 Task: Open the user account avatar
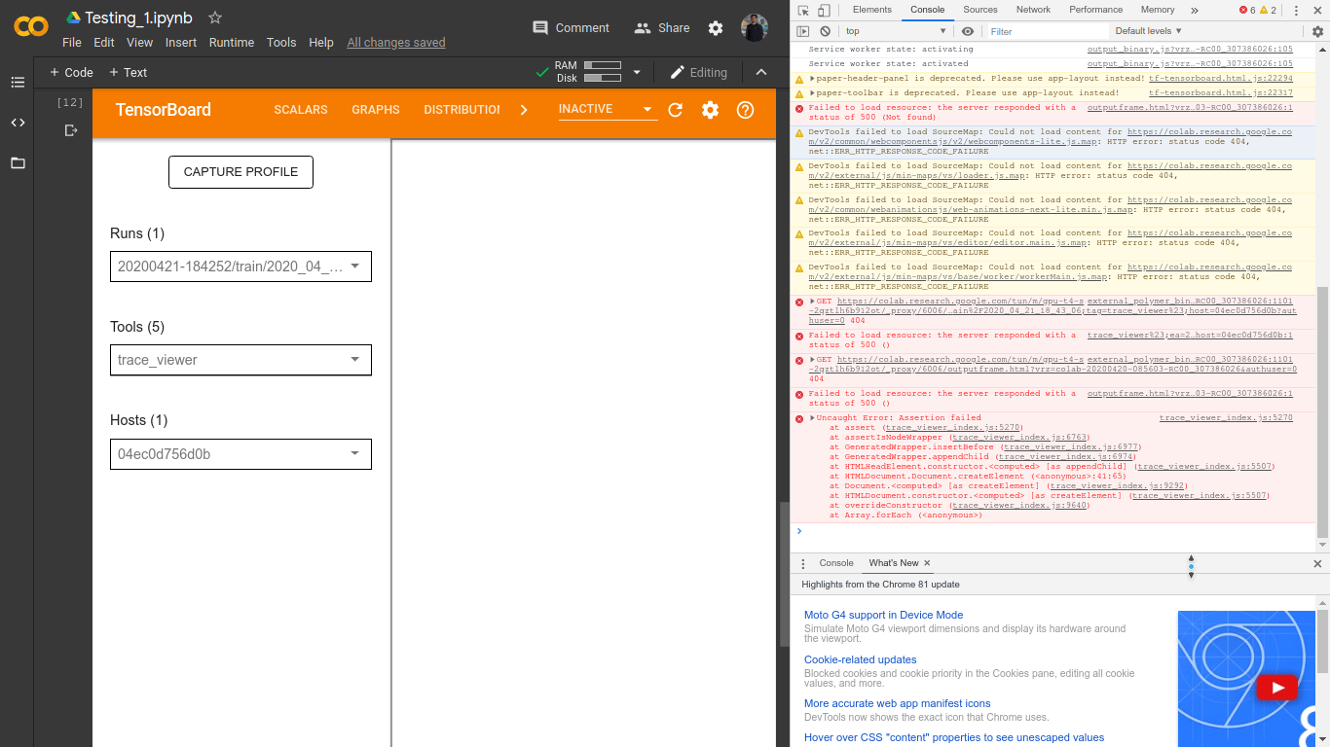tap(755, 28)
